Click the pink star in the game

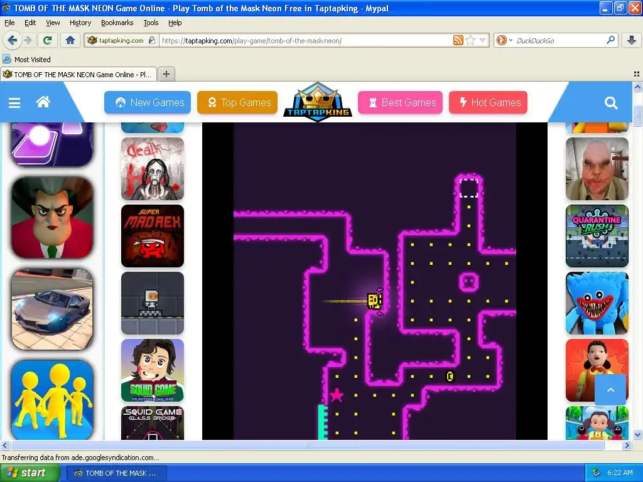337,395
